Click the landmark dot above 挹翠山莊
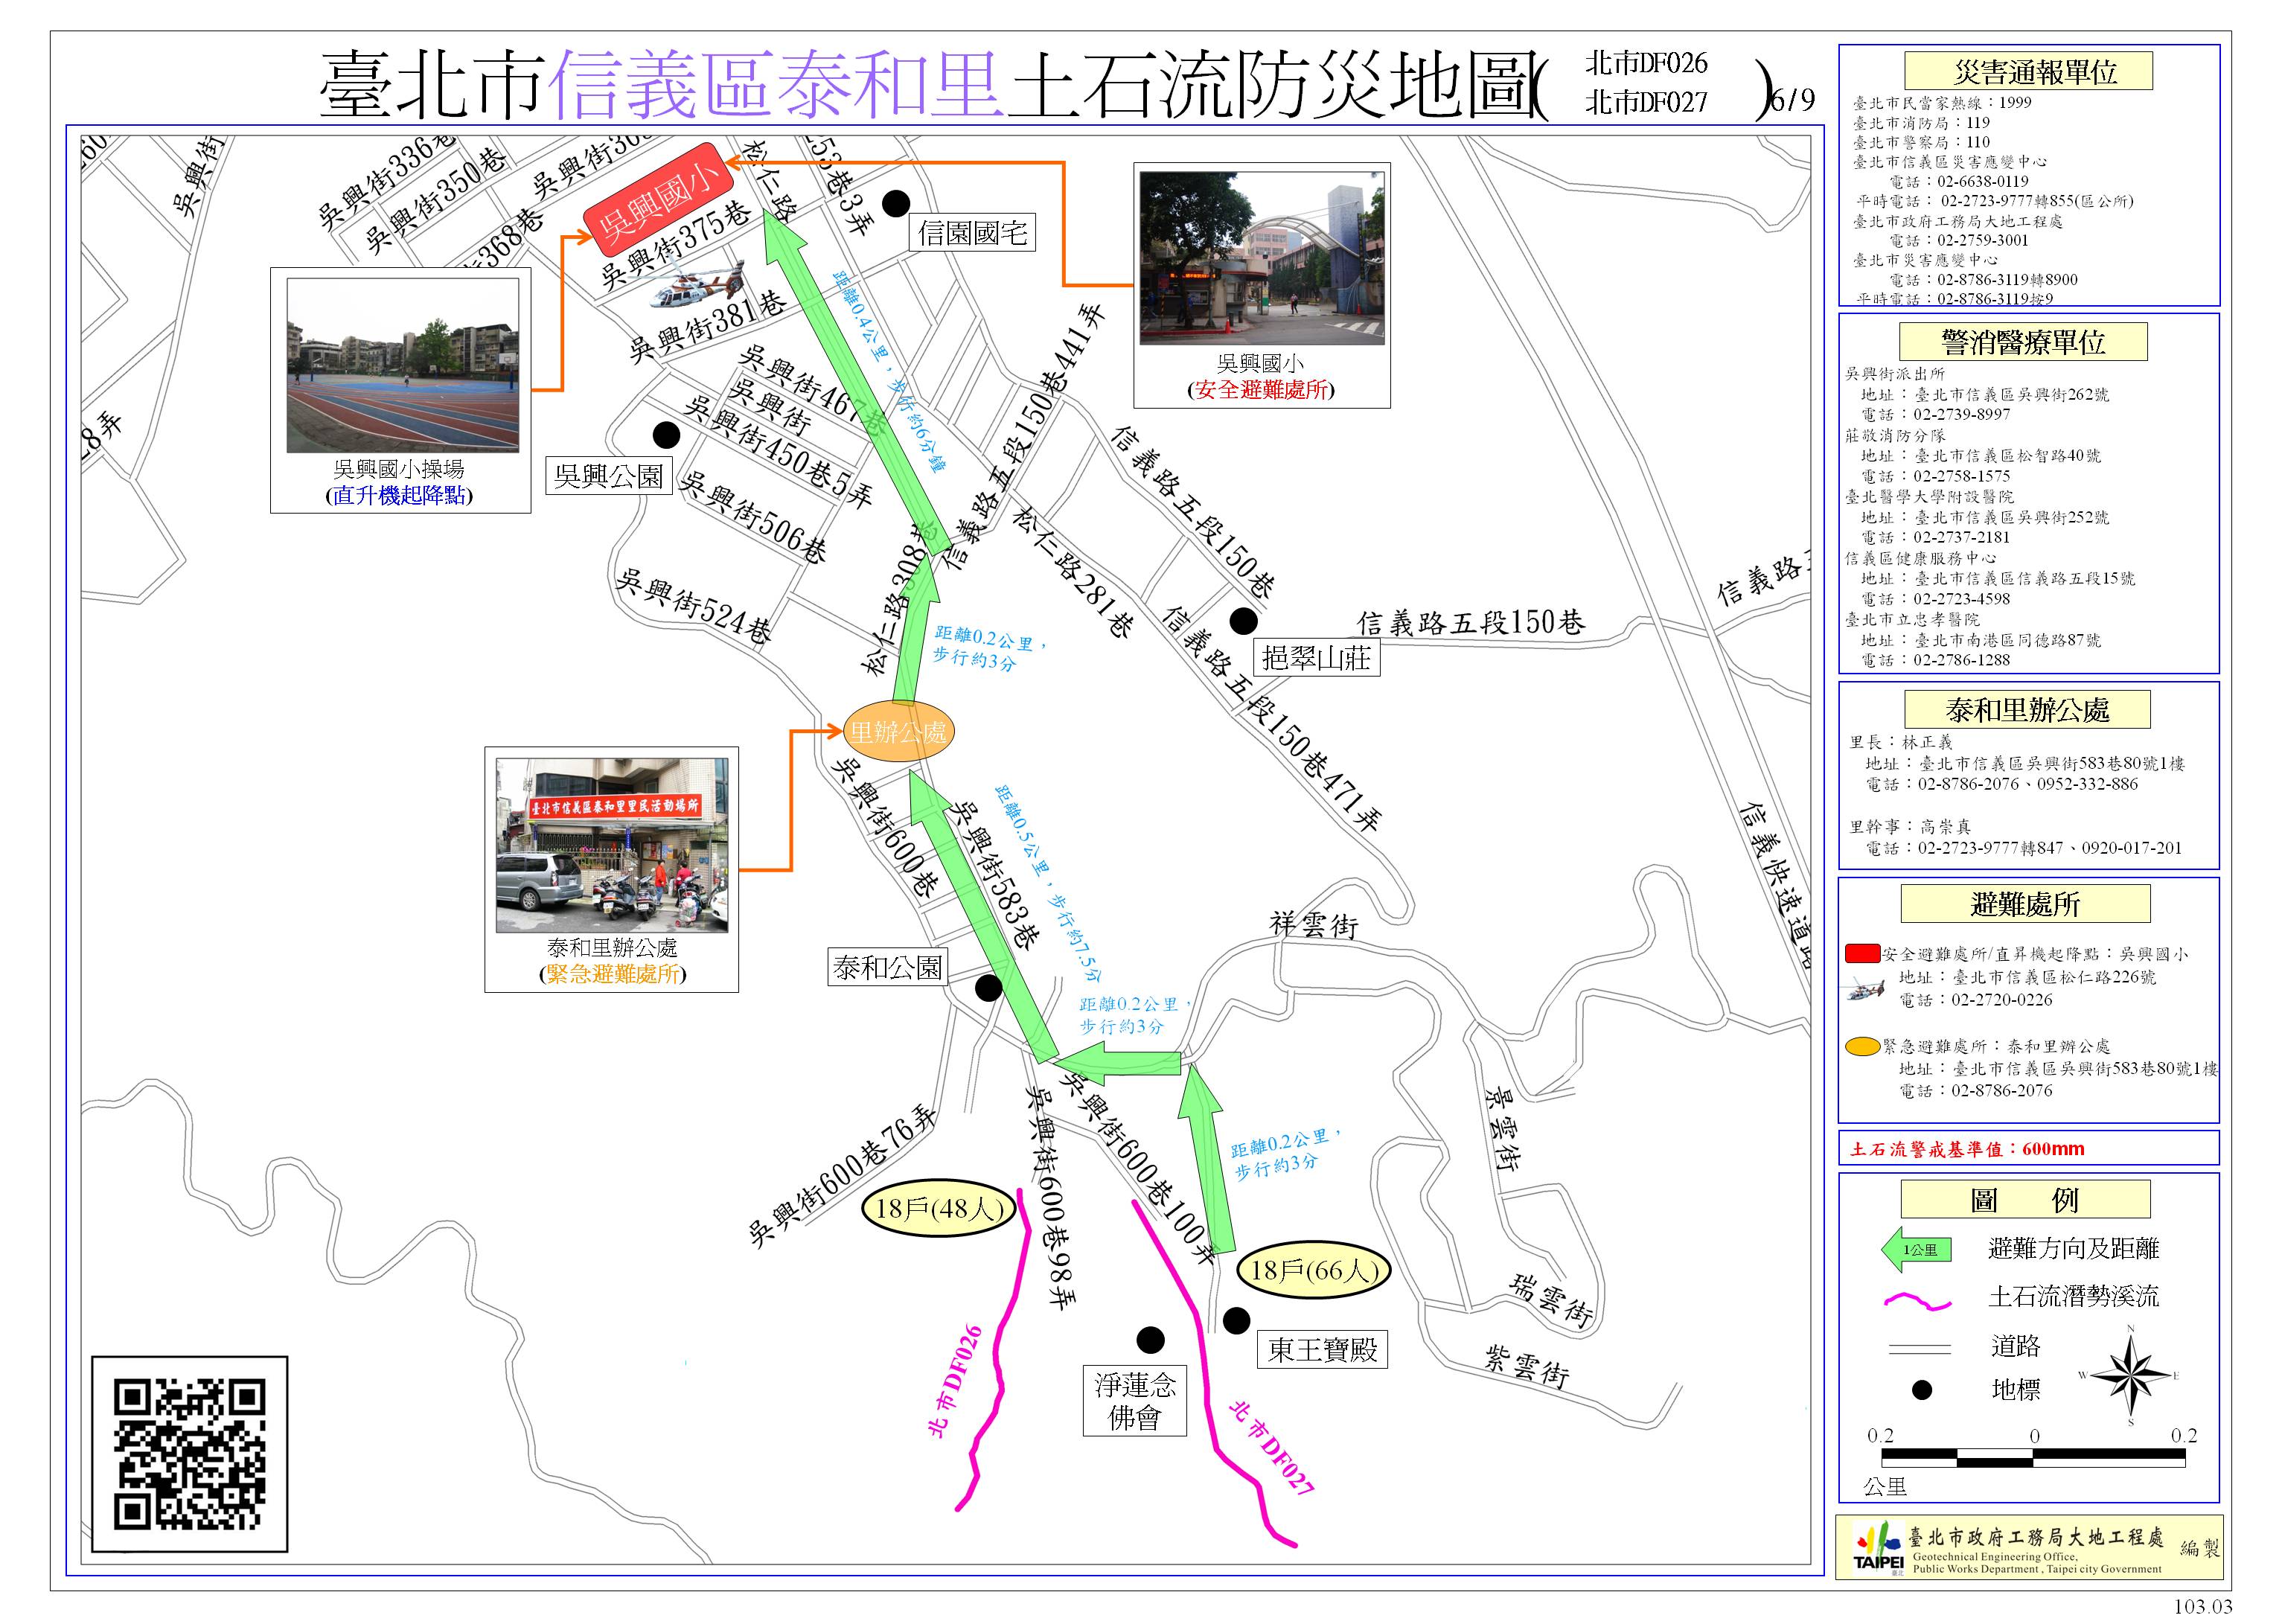 (x=1243, y=620)
